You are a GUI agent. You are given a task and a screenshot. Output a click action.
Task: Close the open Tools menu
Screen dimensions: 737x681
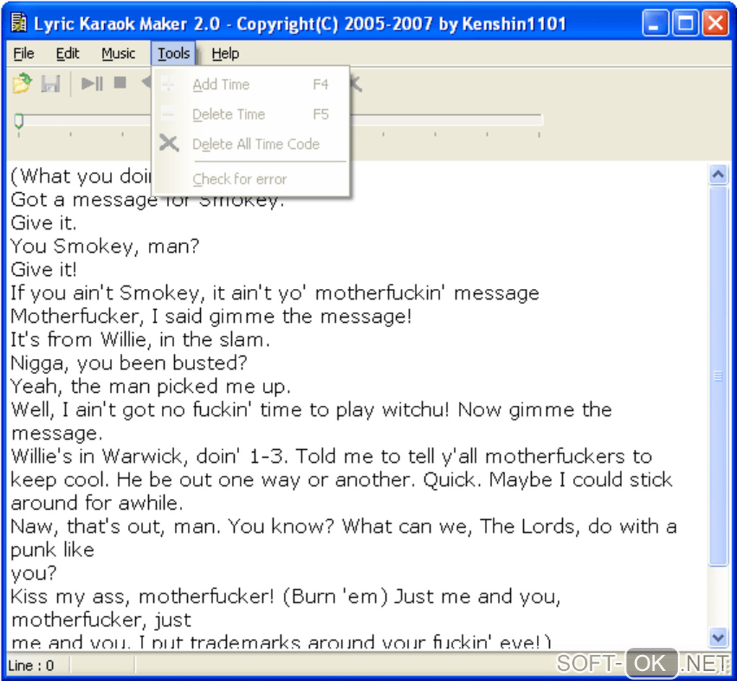173,53
